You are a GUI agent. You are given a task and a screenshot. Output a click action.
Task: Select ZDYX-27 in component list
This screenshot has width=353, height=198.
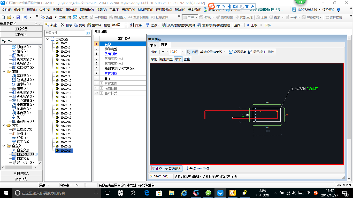click(x=64, y=151)
